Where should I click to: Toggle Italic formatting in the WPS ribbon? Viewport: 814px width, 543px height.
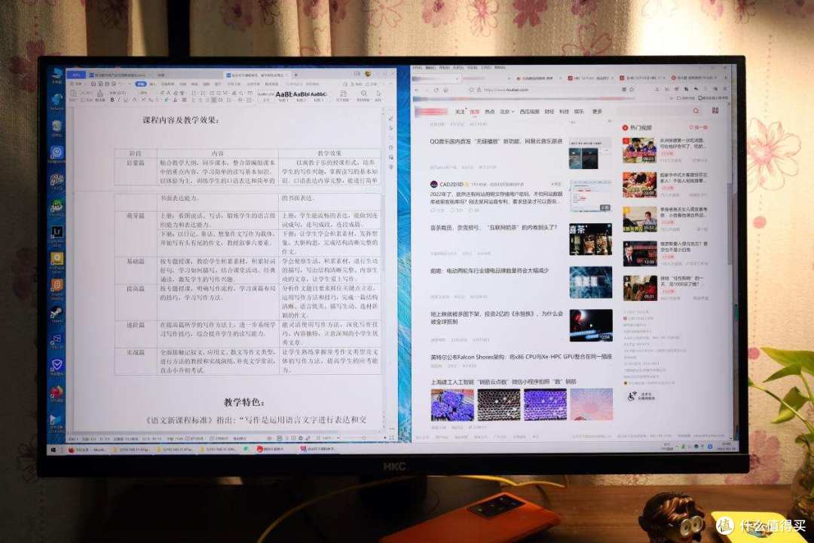117,100
